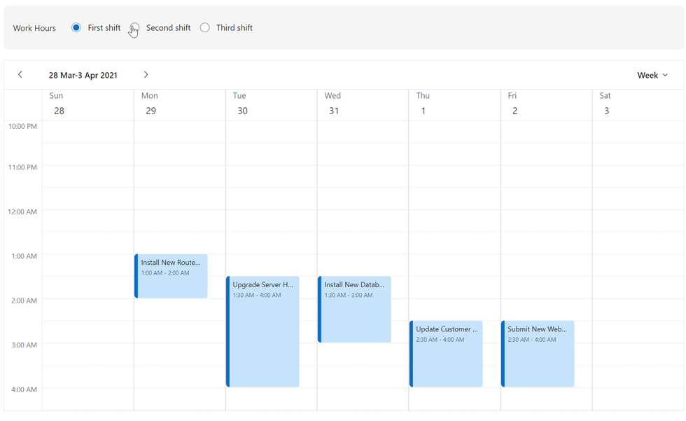Screen dimensions: 686x421
Task: Select the Sun 28 column header
Action: [x=87, y=103]
